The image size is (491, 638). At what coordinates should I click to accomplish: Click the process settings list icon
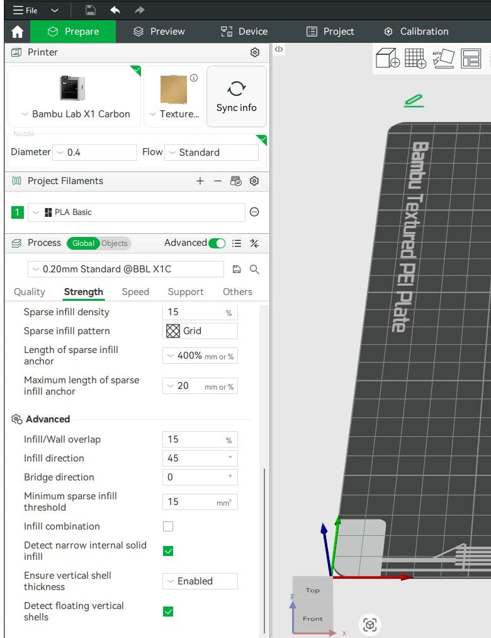236,243
